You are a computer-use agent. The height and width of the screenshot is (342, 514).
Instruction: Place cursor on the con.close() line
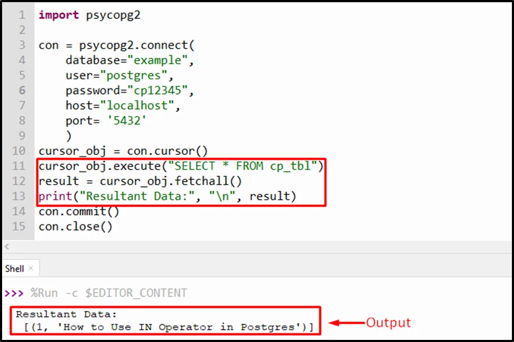point(75,227)
